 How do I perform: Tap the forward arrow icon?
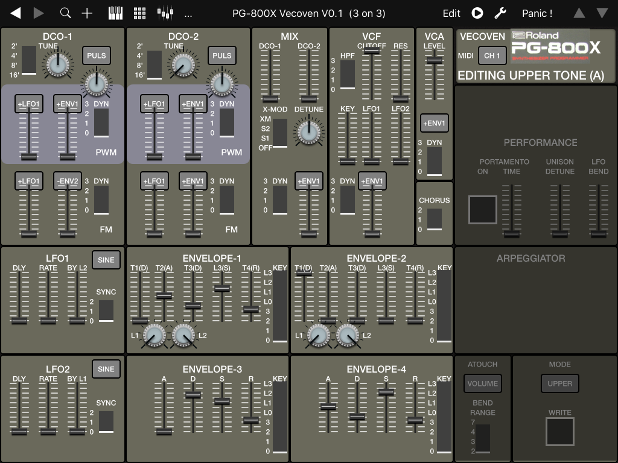tap(38, 13)
